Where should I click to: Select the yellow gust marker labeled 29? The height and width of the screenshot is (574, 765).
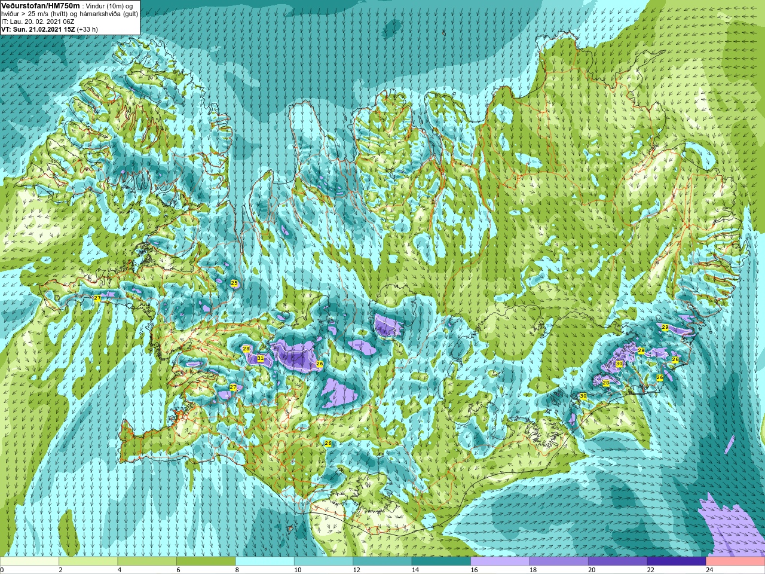tap(665, 327)
